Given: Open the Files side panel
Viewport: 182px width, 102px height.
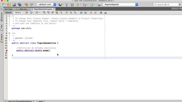Looking at the screenshot, I should pos(2,28).
